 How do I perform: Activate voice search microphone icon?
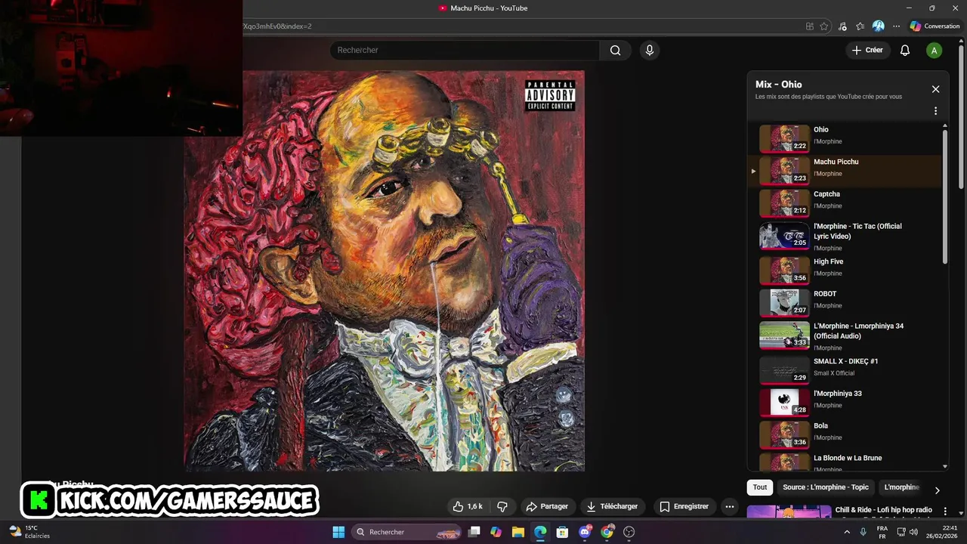(x=649, y=51)
